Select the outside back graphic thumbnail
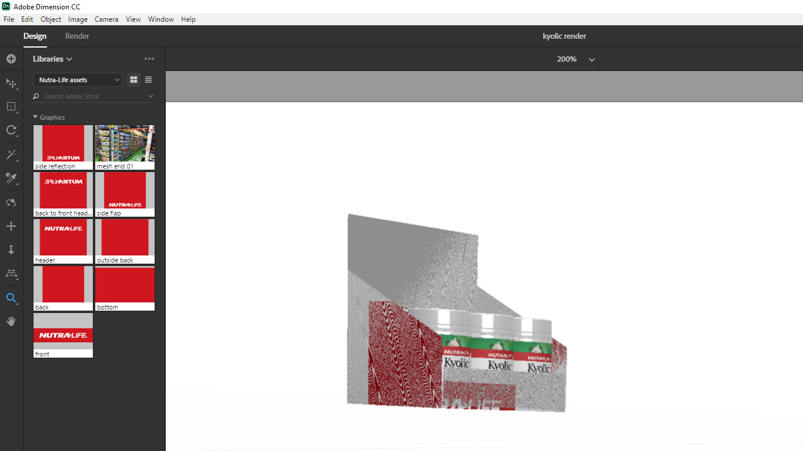 pos(125,241)
